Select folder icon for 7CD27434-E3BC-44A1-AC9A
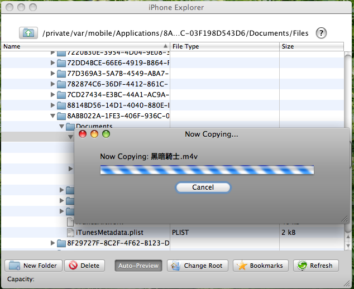Viewport: 354px width, 289px height. [x=61, y=95]
